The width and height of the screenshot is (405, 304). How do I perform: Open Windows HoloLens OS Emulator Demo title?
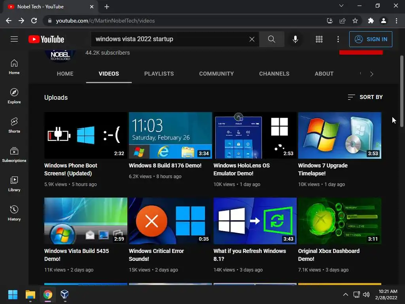coord(242,169)
